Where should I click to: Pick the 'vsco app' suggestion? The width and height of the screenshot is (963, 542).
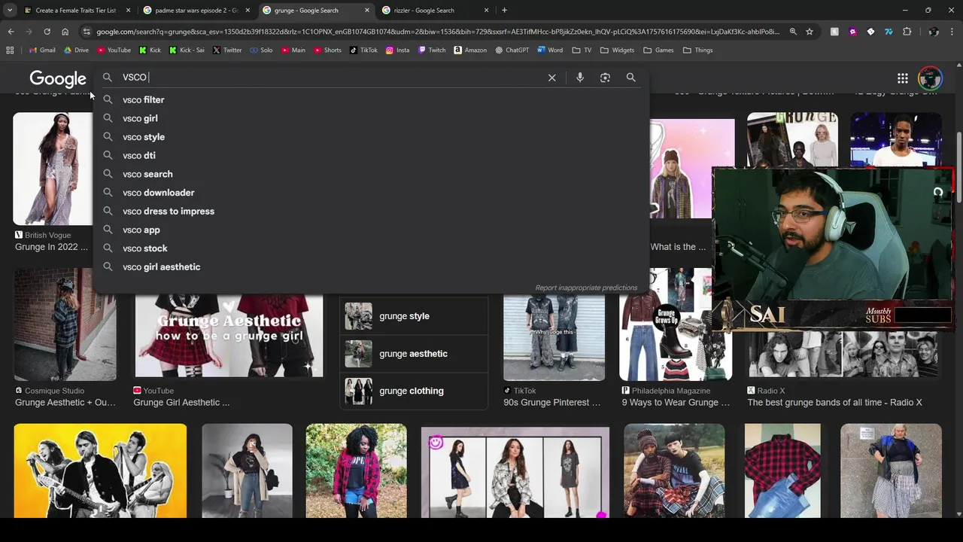[x=370, y=230]
